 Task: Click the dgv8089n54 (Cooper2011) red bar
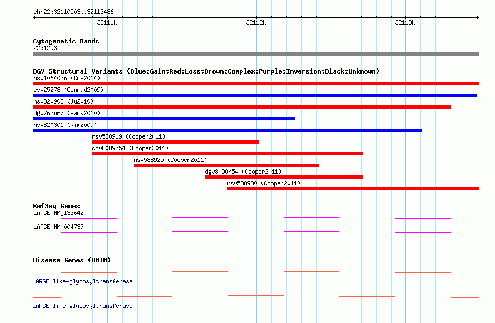click(227, 154)
